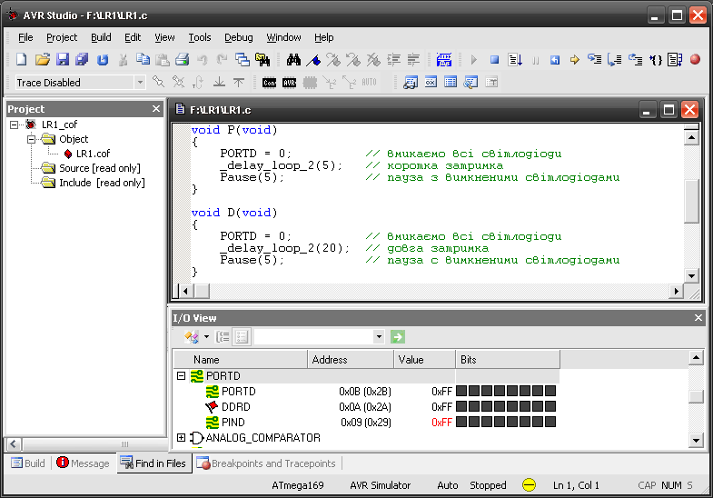The image size is (713, 498).
Task: Open Disassembler window with magnifier icon
Action: click(x=470, y=83)
